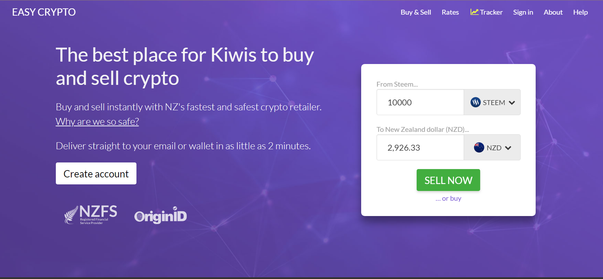Viewport: 603px width, 279px height.
Task: Click the OriginID logo
Action: [x=161, y=216]
